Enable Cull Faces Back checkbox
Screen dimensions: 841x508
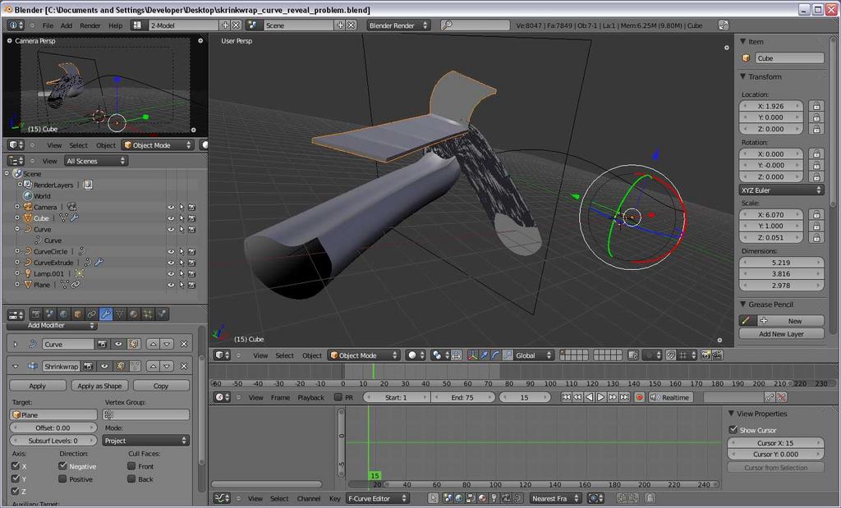pyautogui.click(x=131, y=478)
